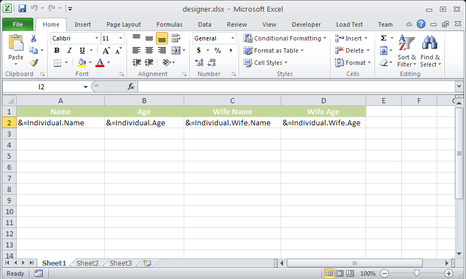
Task: Click the Save icon in Quick Access toolbar
Action: pos(22,9)
